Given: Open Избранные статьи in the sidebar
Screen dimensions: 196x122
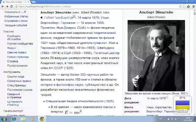Looking at the screenshot, I should coord(16,16).
